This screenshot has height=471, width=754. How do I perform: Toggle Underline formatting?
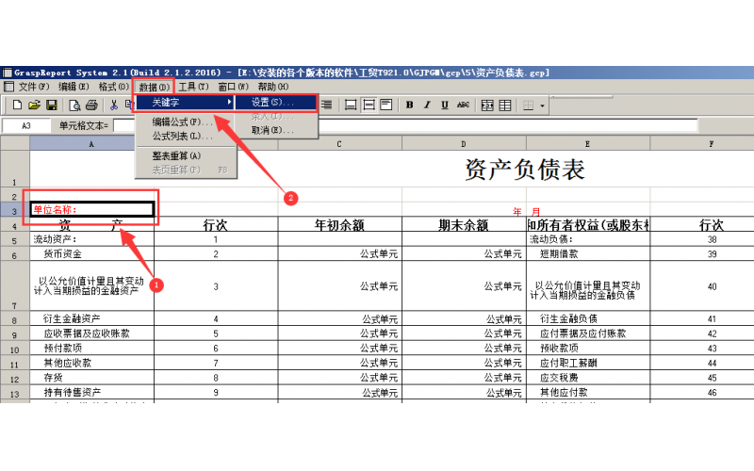(445, 105)
